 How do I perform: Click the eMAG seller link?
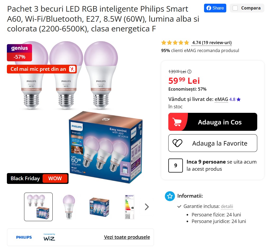222,99
